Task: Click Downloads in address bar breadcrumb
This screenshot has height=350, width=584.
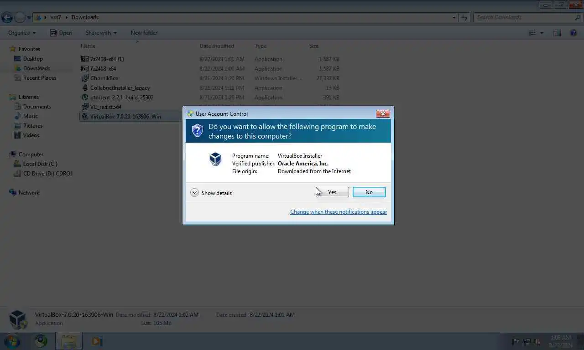Action: (x=85, y=17)
